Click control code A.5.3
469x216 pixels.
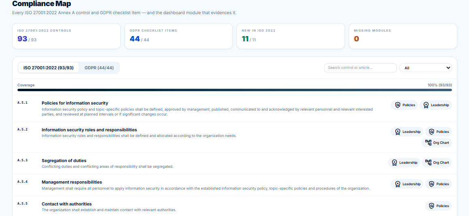point(22,160)
